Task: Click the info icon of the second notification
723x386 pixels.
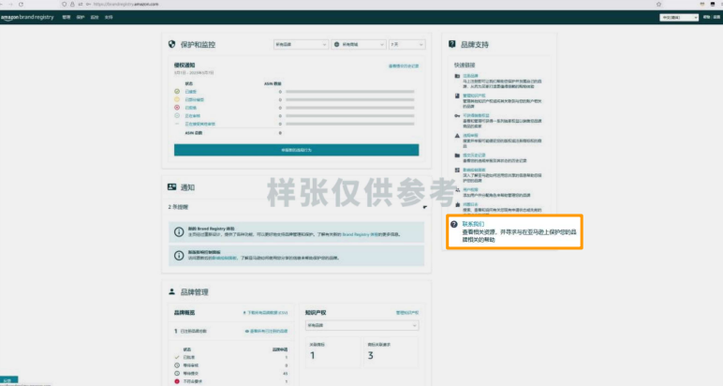Action: point(179,256)
